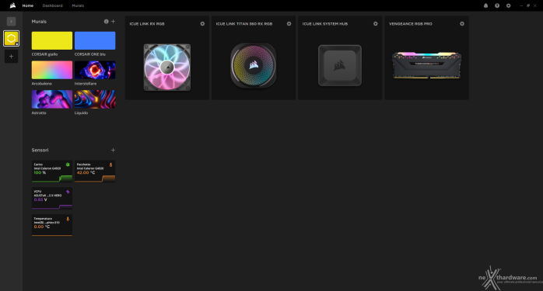
Task: Click the ICUE LINK SYSTEM HUB title
Action: [x=325, y=24]
